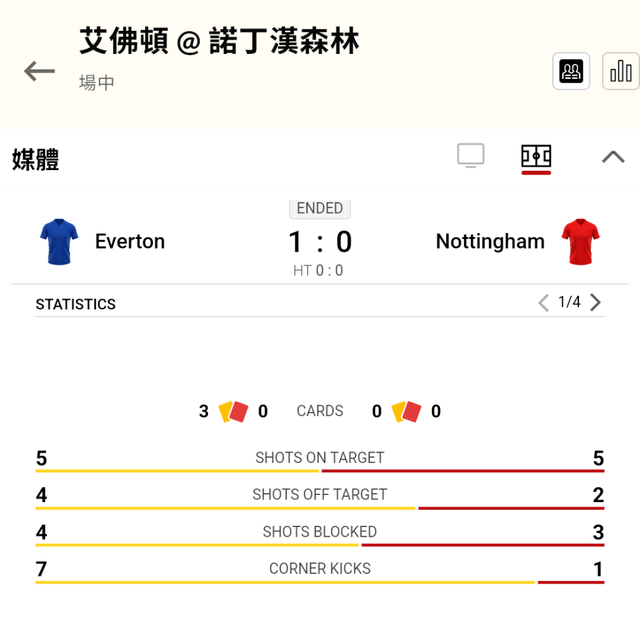Go to previous statistics page arrow
Viewport: 640px width, 642px height.
pos(543,302)
